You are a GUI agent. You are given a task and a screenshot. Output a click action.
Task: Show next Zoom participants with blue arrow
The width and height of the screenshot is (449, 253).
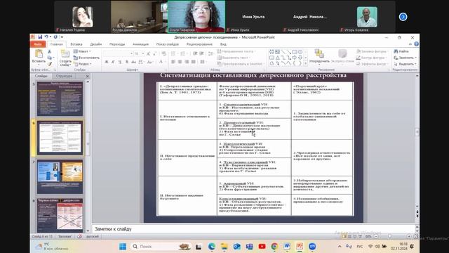pos(403,17)
